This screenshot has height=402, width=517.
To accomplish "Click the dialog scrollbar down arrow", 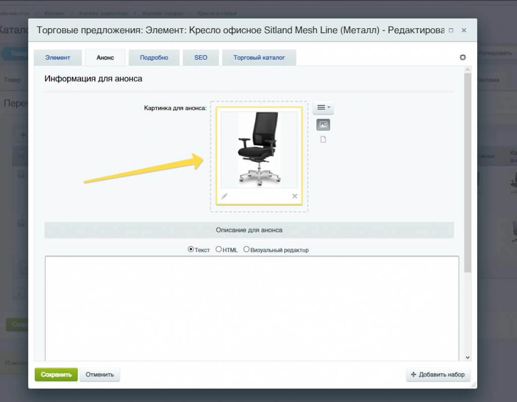I will tap(468, 358).
